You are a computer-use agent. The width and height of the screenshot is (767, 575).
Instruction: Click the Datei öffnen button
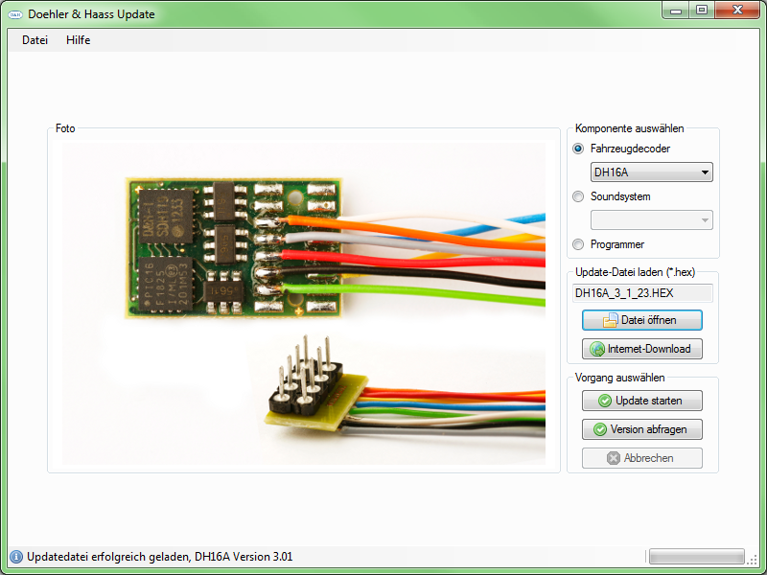pyautogui.click(x=642, y=320)
